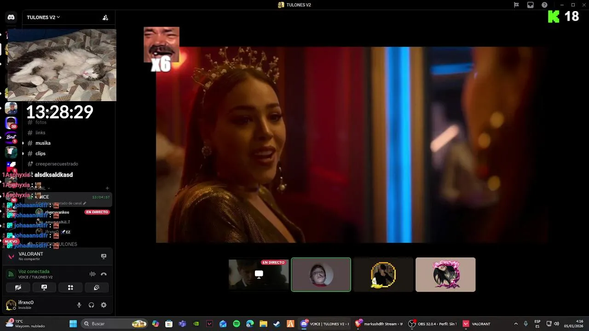This screenshot has height=331, width=589.
Task: Open Steam from the taskbar
Action: coord(277,324)
